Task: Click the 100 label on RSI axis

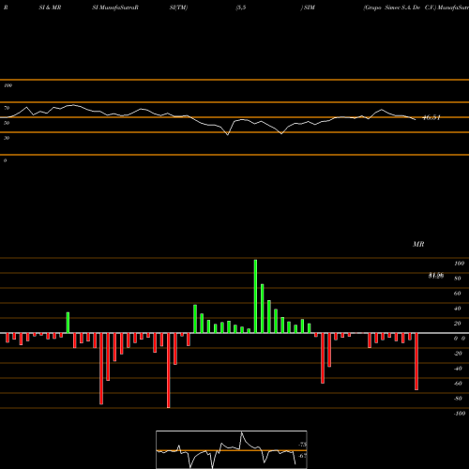Action: point(8,85)
